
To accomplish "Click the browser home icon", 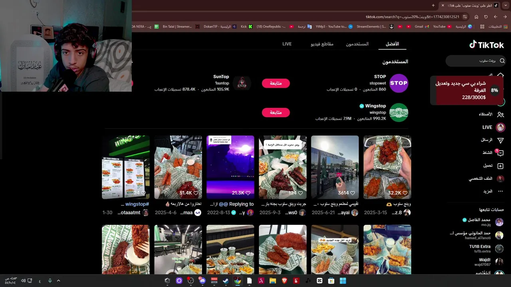I will coord(476,17).
